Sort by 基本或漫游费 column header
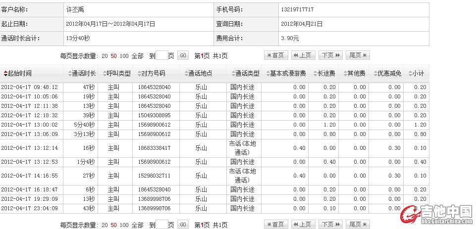 287,73
